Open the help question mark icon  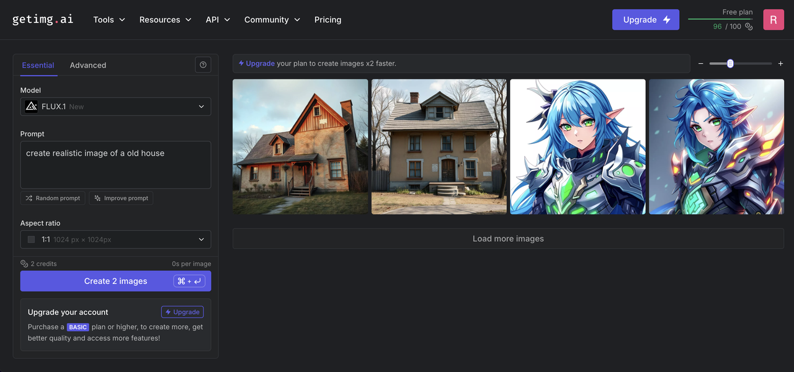(203, 65)
